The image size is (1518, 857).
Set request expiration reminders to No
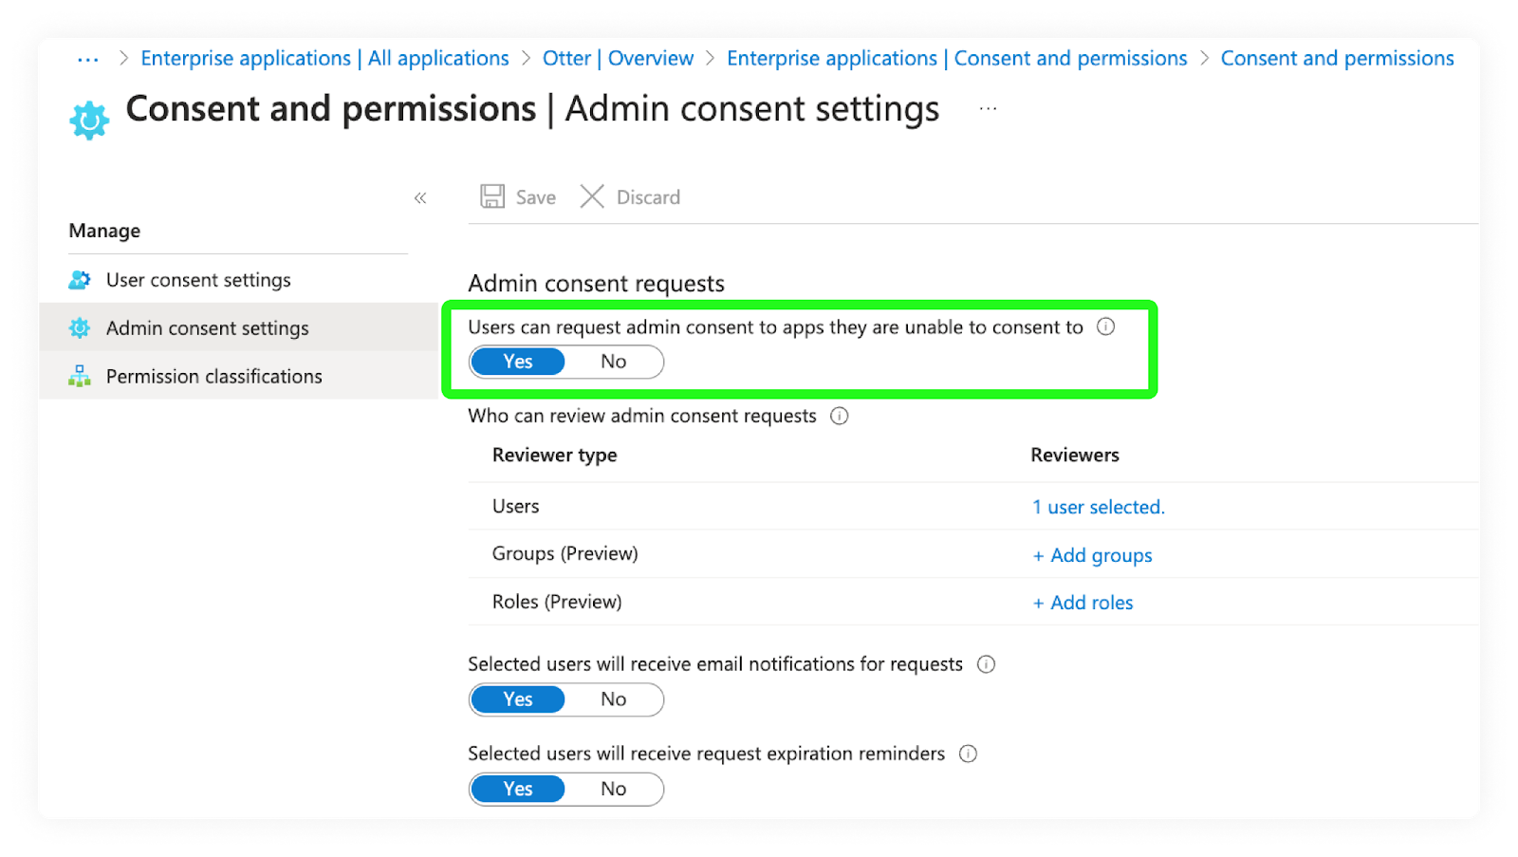pyautogui.click(x=614, y=789)
